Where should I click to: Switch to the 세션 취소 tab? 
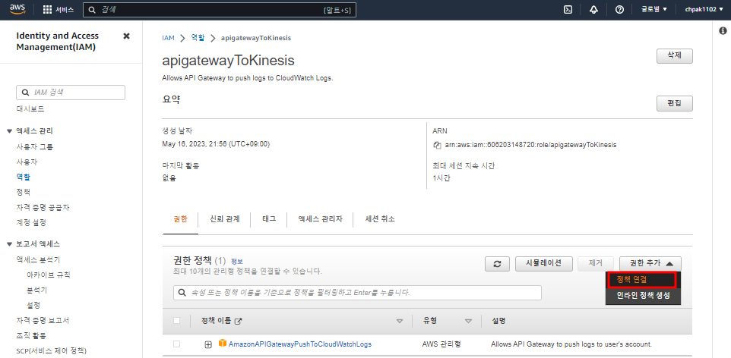pyautogui.click(x=380, y=218)
